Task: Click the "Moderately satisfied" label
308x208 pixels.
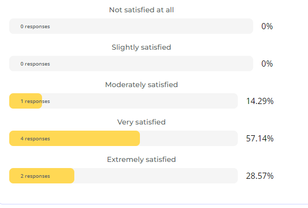Action: [141, 85]
